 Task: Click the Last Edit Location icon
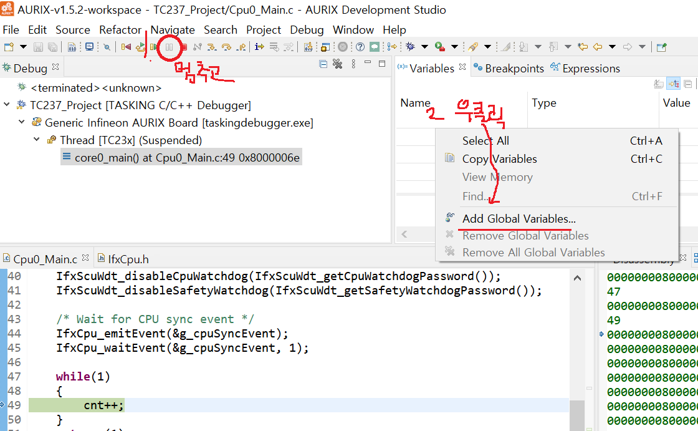coord(583,47)
